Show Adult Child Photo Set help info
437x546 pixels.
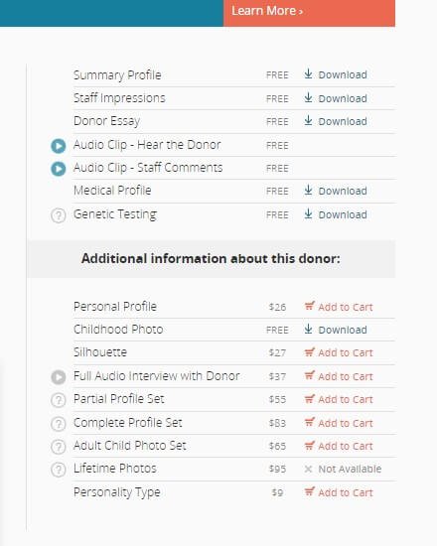tap(59, 447)
